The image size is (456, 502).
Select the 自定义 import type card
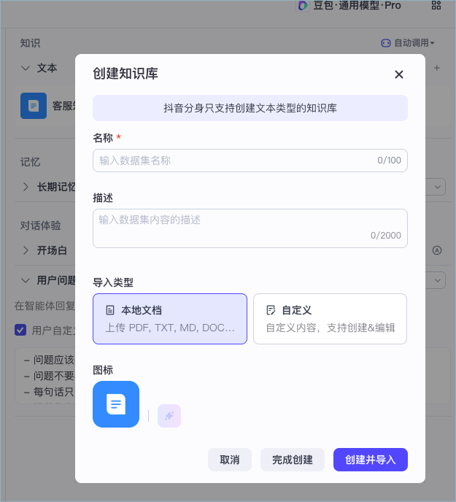click(331, 319)
